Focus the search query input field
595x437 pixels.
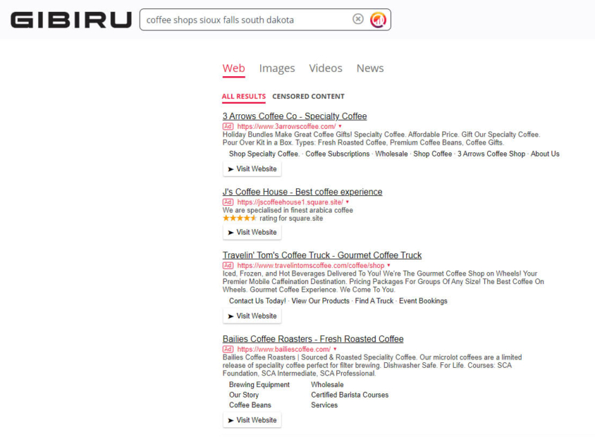(x=246, y=20)
